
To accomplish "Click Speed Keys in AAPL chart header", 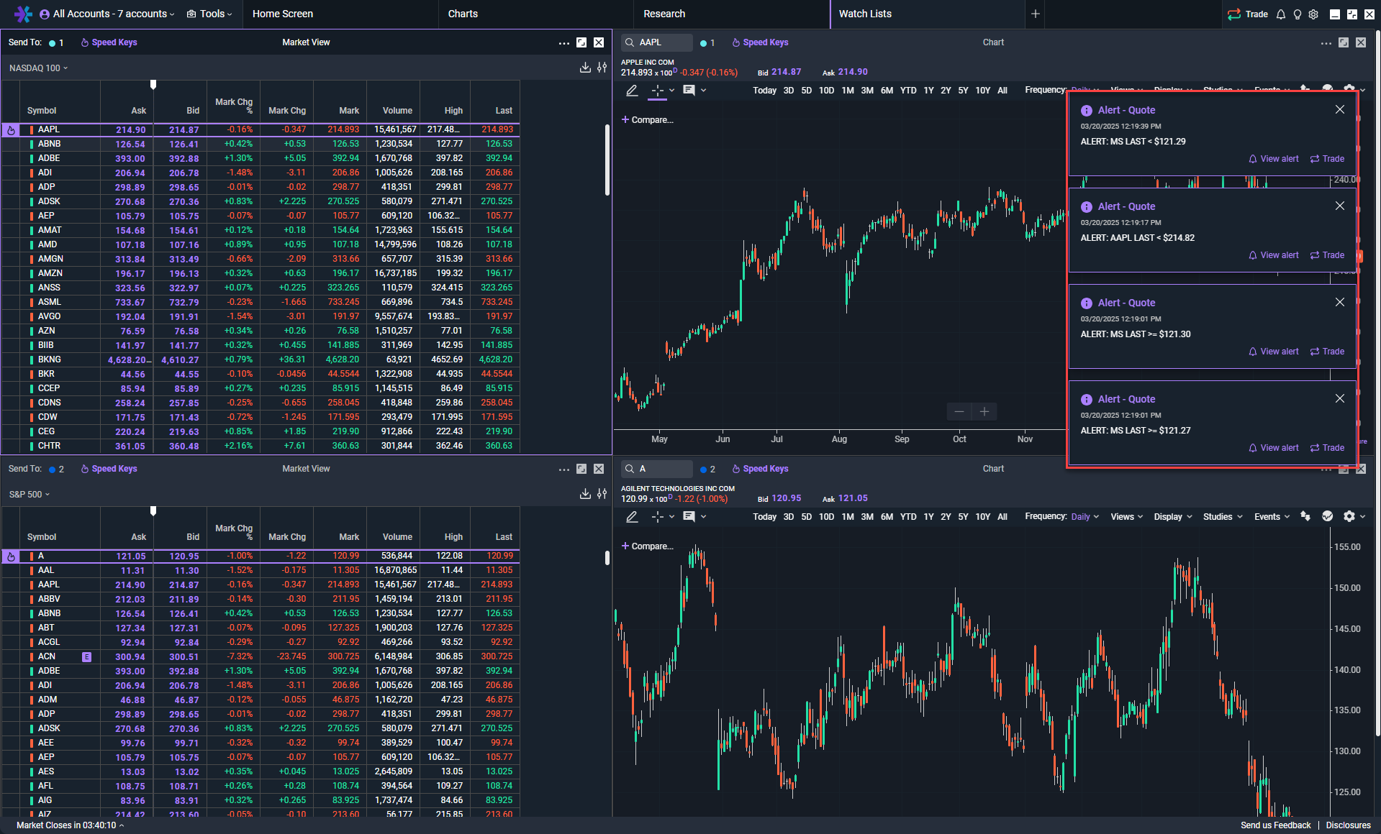I will tap(760, 42).
